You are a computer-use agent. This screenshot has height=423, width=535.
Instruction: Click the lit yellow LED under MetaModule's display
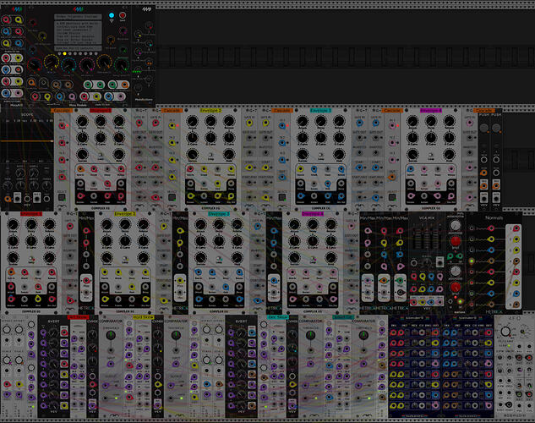click(64, 53)
